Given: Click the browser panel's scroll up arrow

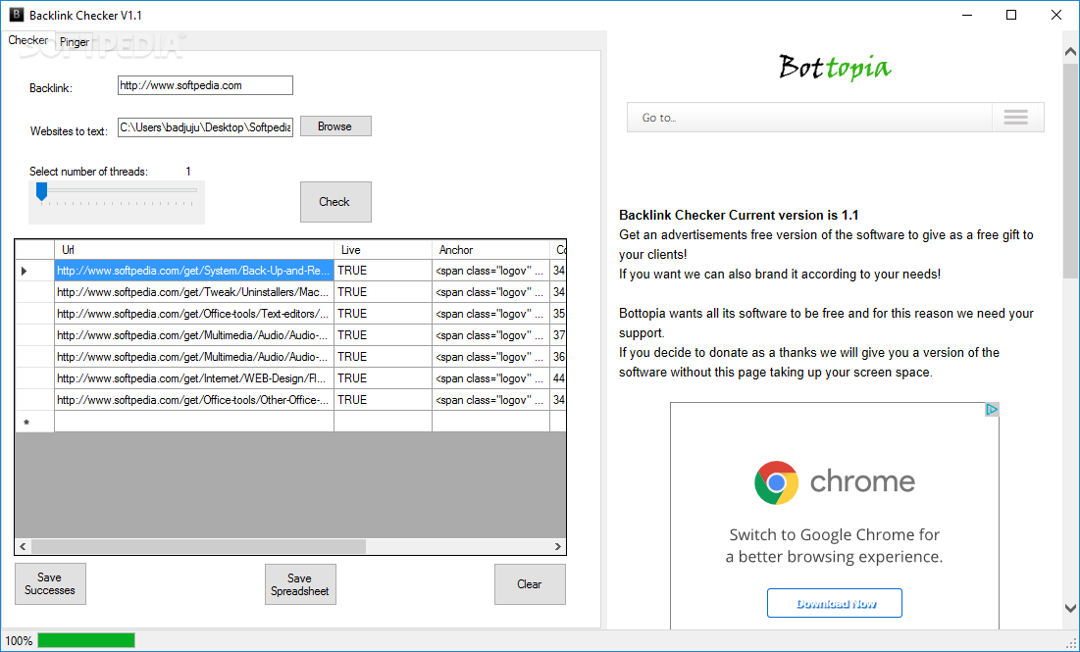Looking at the screenshot, I should point(1070,52).
